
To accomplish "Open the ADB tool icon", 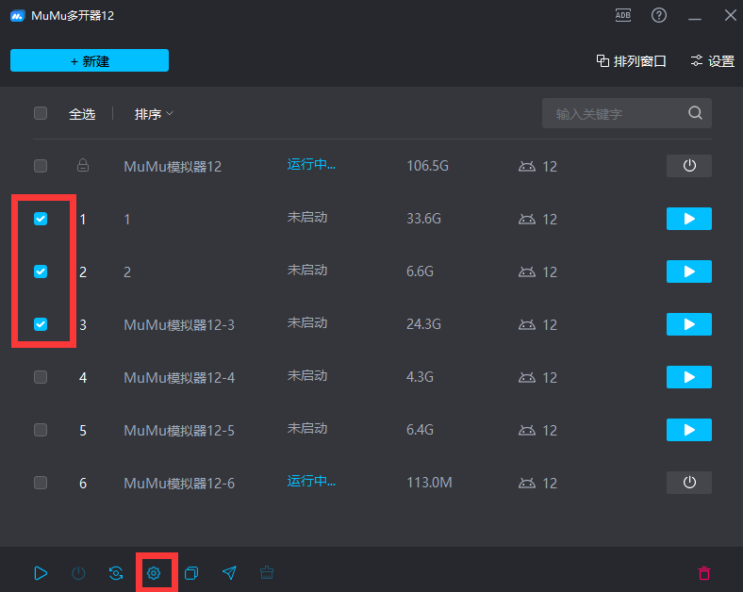I will (x=622, y=16).
